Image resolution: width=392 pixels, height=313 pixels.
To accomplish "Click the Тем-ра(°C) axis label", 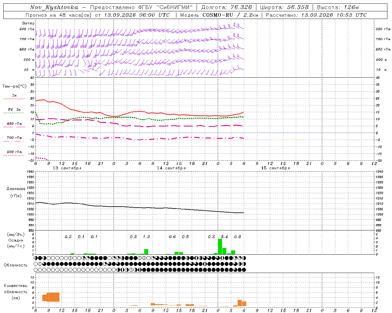I will click(14, 87).
